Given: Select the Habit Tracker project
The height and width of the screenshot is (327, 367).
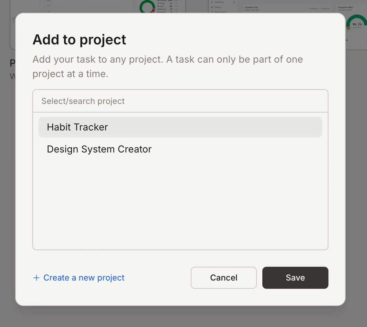Looking at the screenshot, I should coord(180,127).
